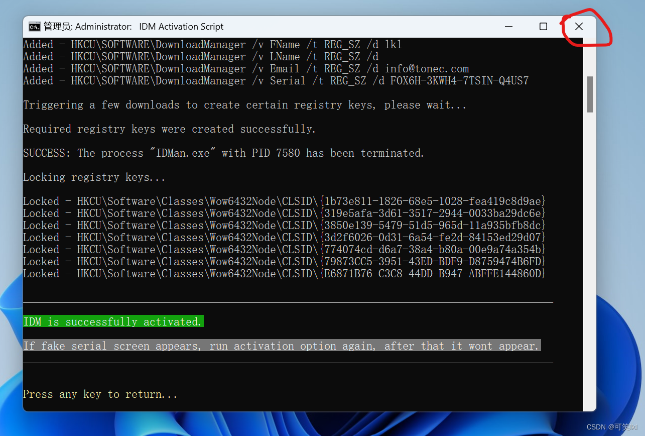Minimize the IDM Activation Script window
645x436 pixels.
508,27
